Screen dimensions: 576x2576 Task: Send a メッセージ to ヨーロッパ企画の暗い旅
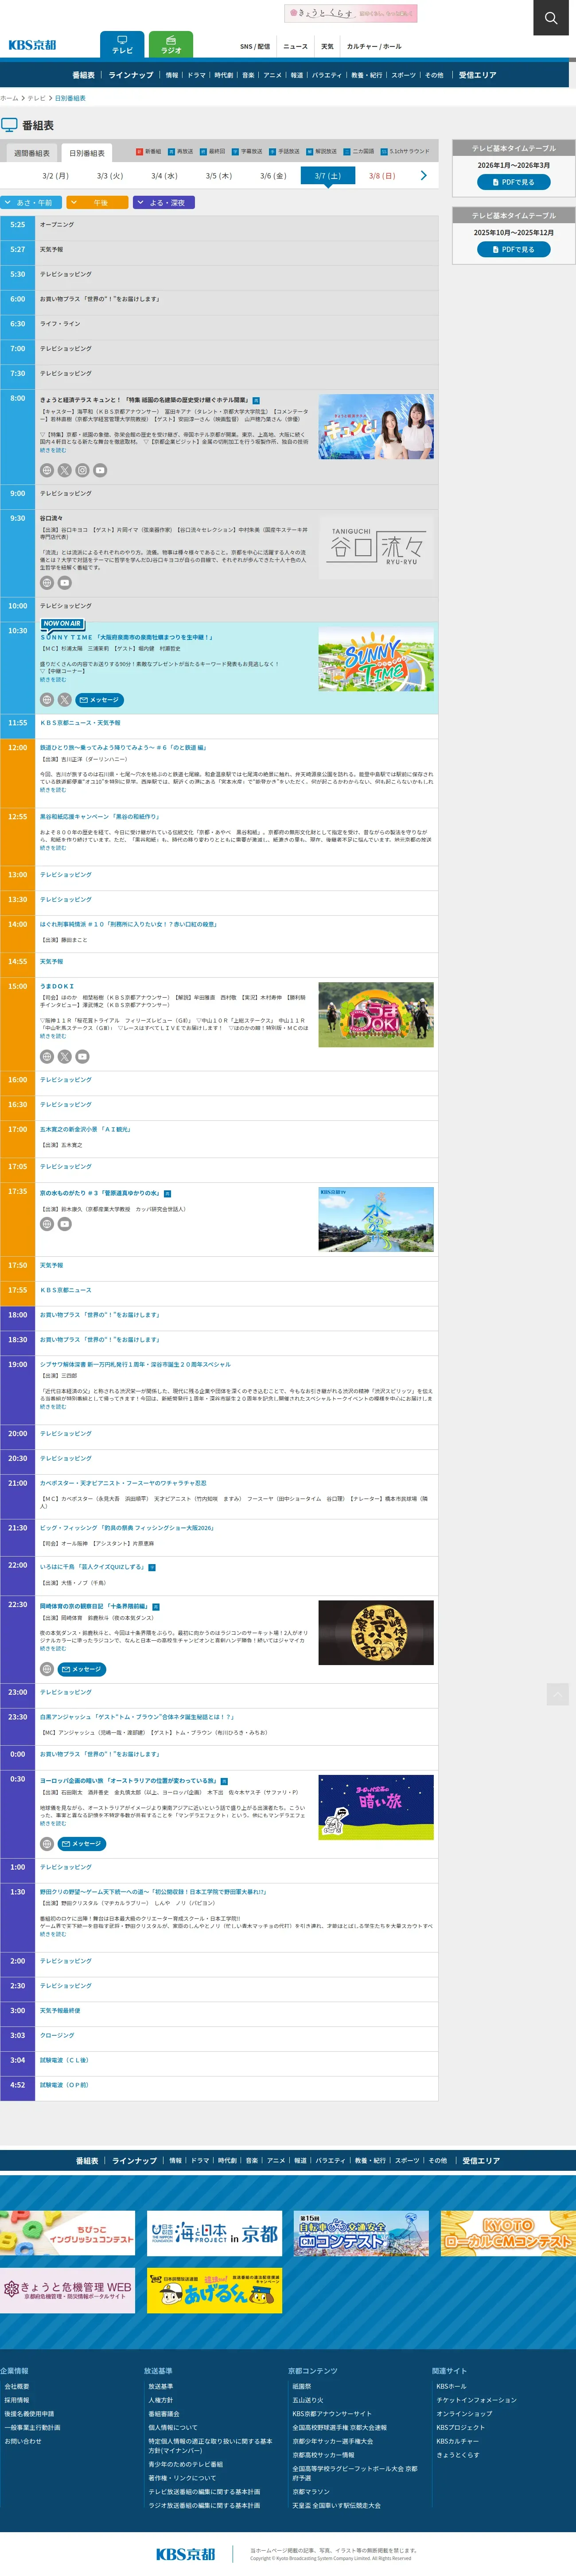click(x=82, y=1844)
